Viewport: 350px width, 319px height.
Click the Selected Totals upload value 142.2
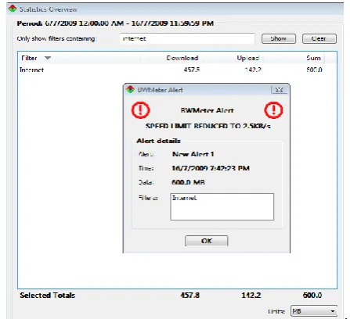point(251,296)
